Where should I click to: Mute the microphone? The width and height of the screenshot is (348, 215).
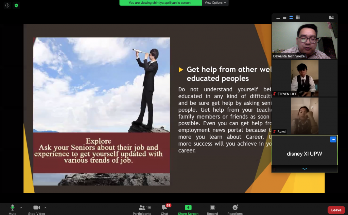pyautogui.click(x=13, y=210)
